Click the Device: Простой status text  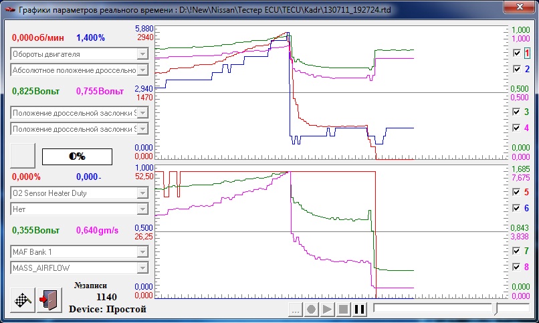coord(108,309)
